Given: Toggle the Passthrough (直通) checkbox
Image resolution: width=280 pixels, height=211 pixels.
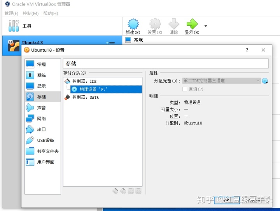Looking at the screenshot, I should [x=185, y=89].
